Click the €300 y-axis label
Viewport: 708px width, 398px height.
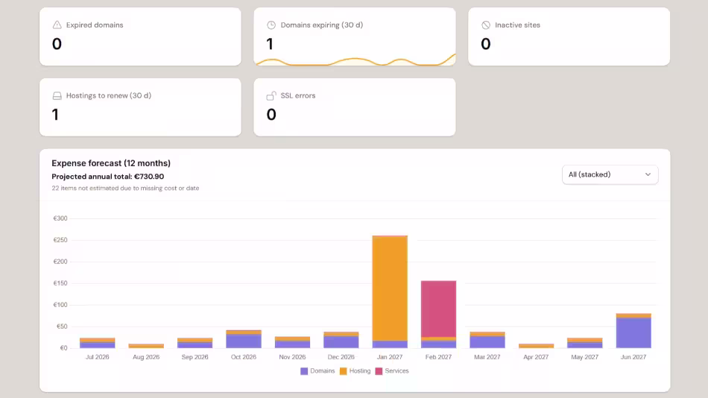[60, 218]
